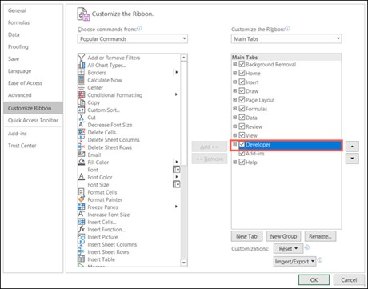
Task: Click the Move Up arrow button
Action: [352, 147]
